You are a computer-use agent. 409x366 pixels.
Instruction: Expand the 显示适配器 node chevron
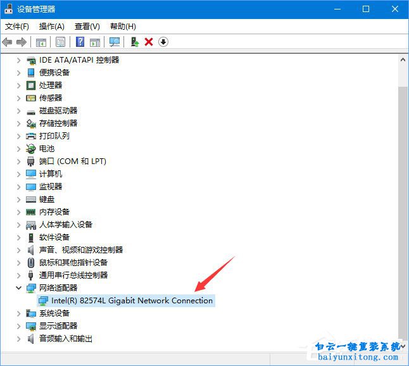coord(18,326)
